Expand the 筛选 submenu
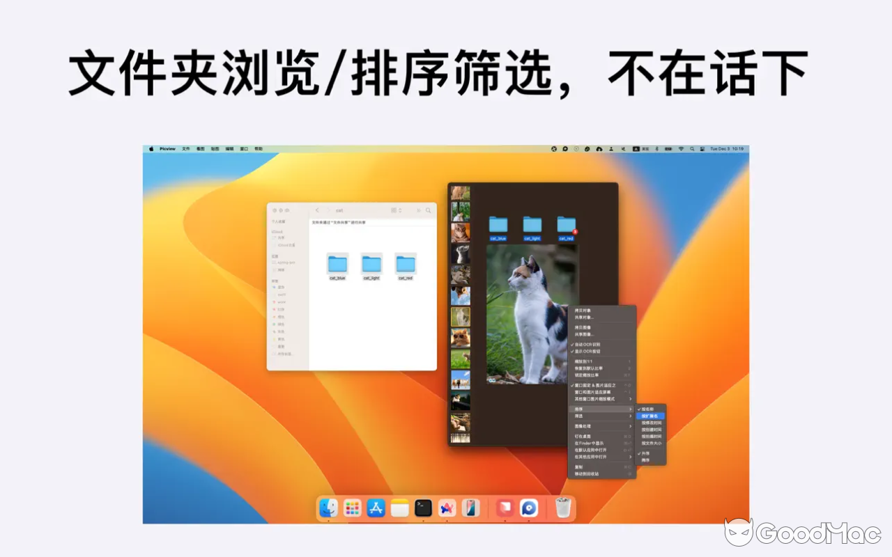 click(x=603, y=416)
